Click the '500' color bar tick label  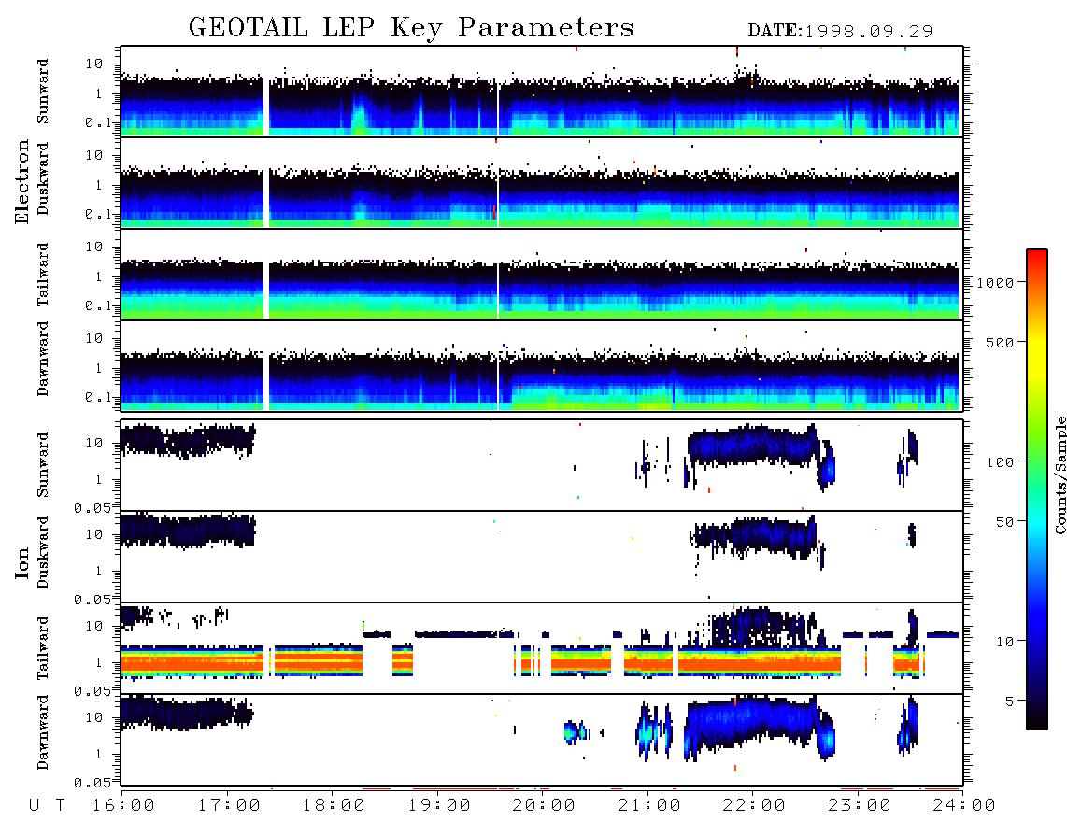(x=1000, y=342)
